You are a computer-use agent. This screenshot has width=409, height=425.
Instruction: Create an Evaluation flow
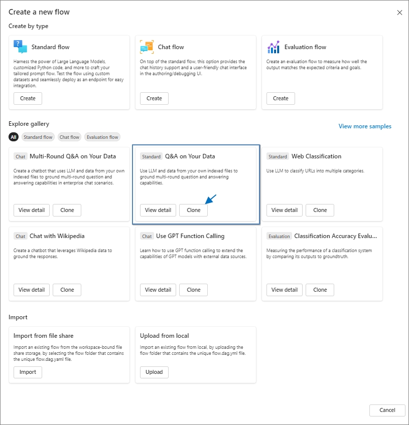click(x=281, y=98)
